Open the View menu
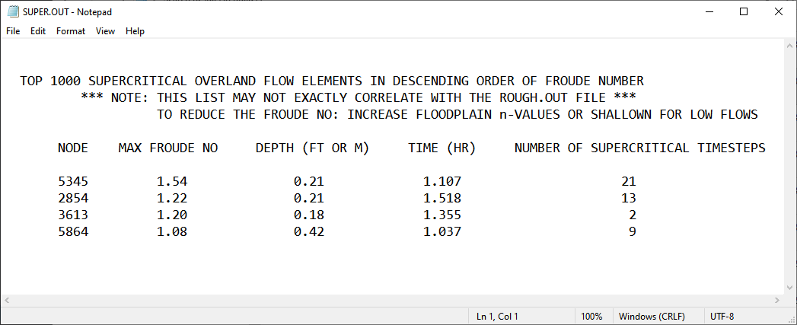The image size is (797, 325). (105, 31)
